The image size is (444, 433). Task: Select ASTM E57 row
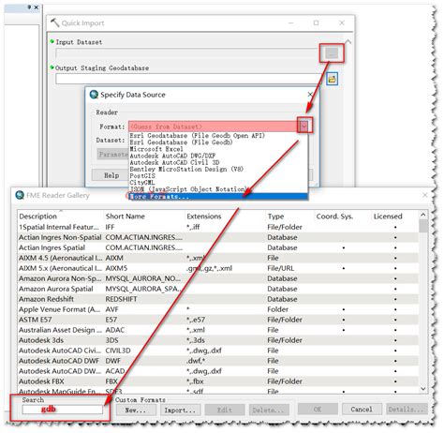218,320
